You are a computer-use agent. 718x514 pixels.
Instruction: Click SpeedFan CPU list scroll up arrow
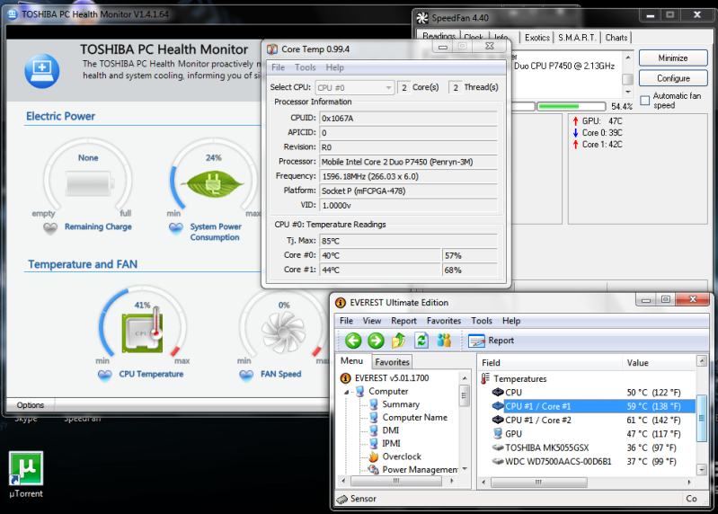(628, 58)
